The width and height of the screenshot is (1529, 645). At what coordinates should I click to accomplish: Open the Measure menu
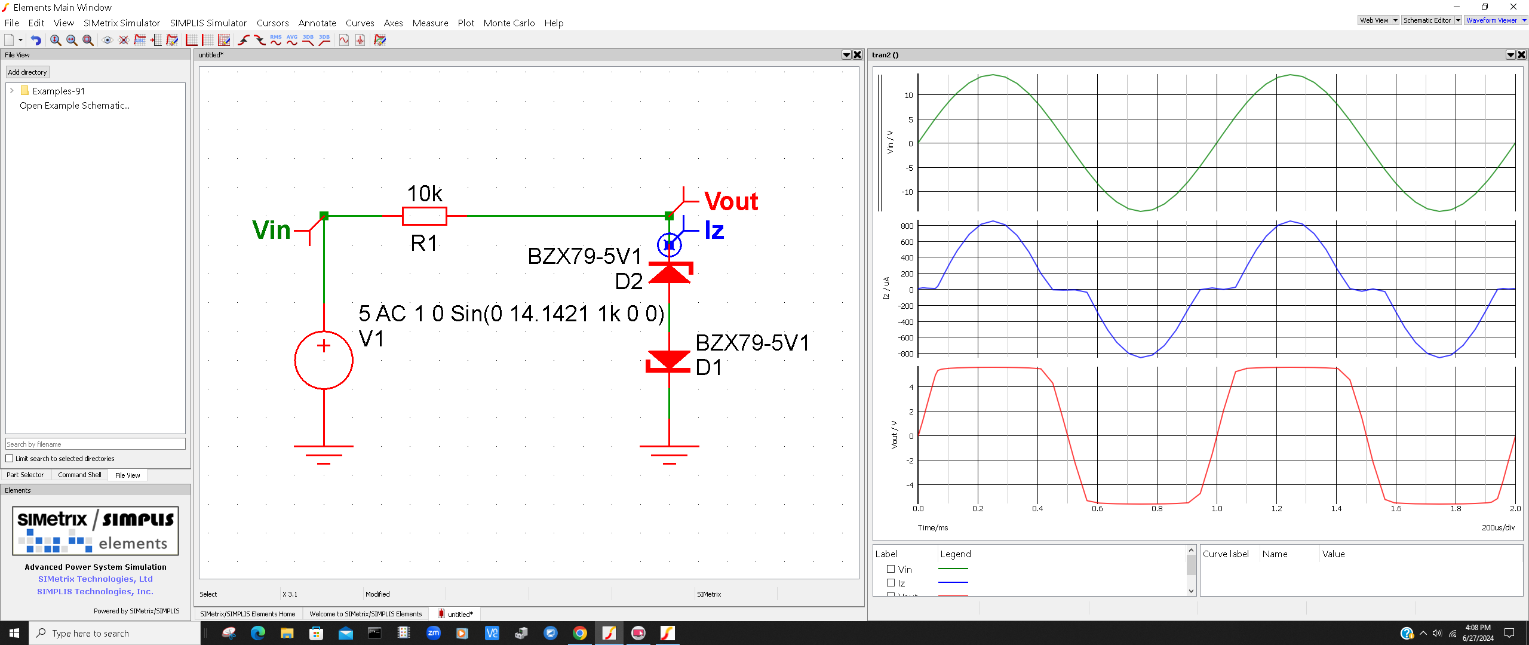[431, 23]
